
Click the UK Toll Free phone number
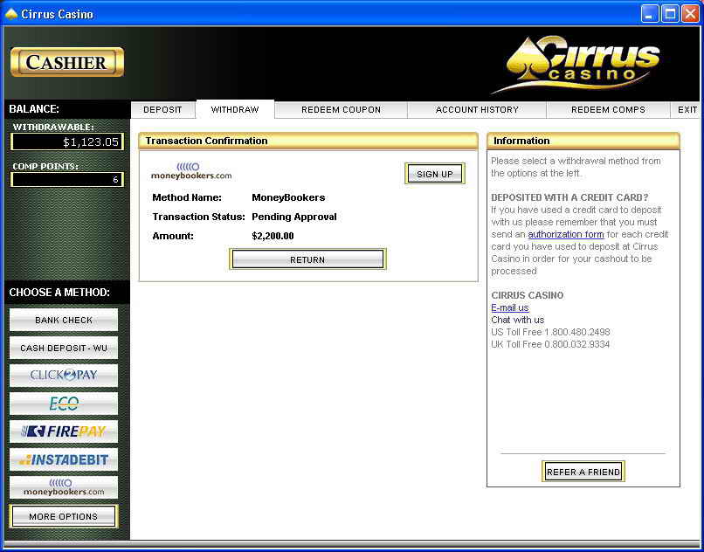pos(577,344)
